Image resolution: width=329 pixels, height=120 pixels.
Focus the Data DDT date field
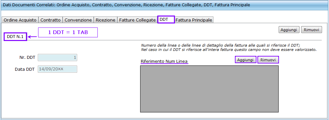click(58, 69)
